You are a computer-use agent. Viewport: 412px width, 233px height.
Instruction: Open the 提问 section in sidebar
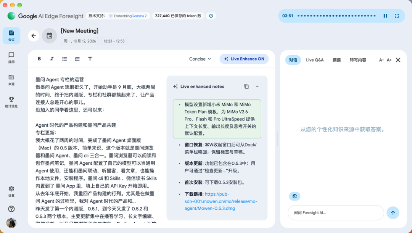tap(11, 58)
